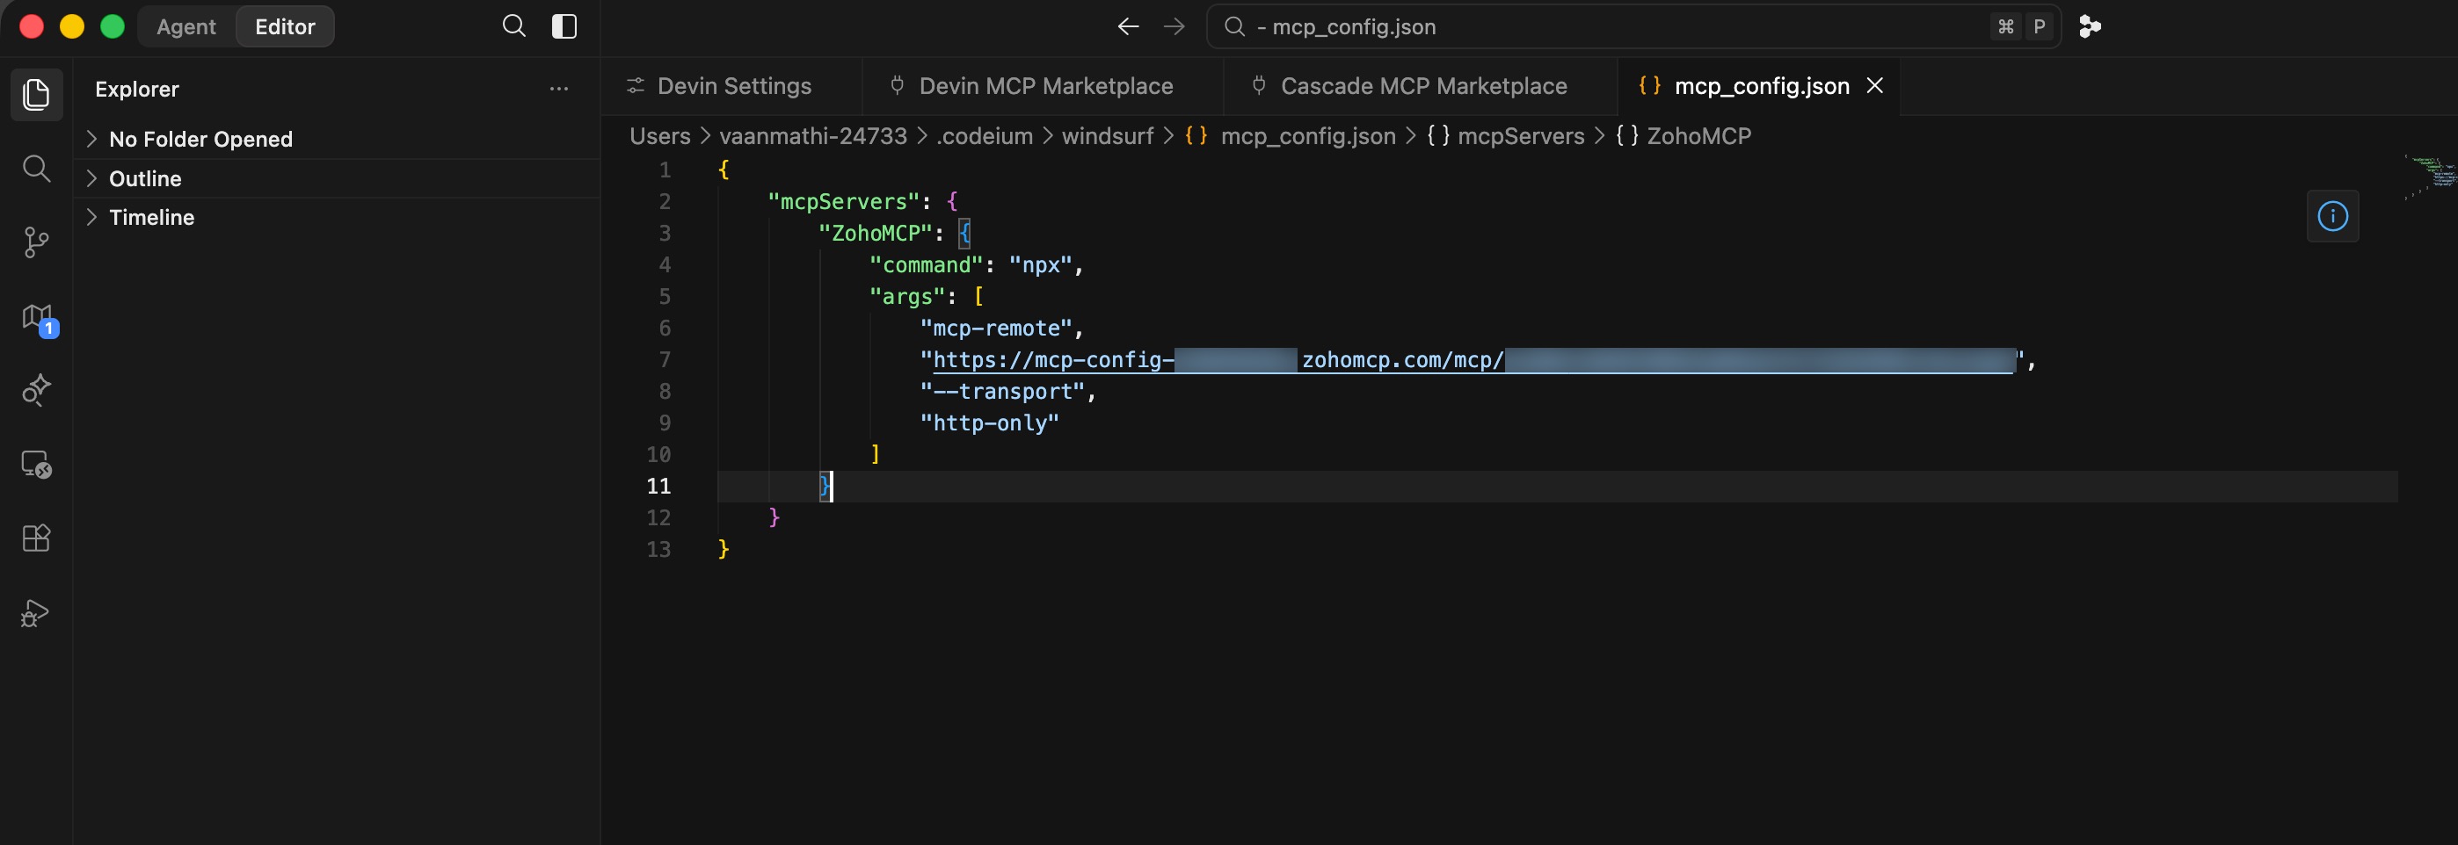Click the "ZohoMCP" key on line 3
The width and height of the screenshot is (2458, 845).
875,233
